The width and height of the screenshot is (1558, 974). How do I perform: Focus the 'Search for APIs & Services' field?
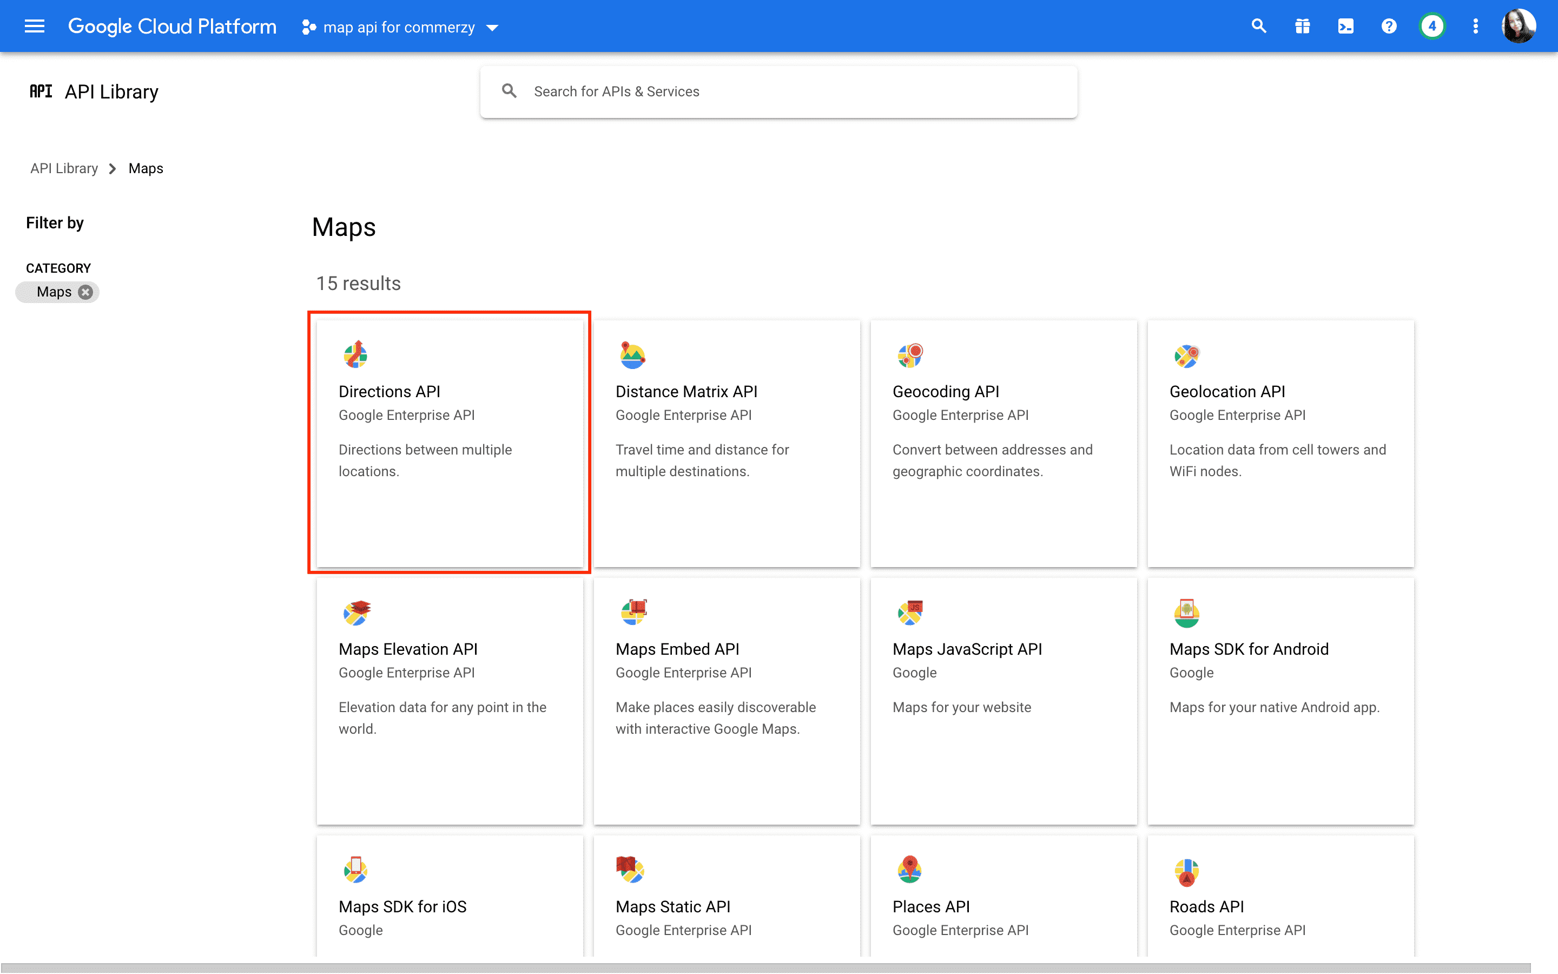coord(778,91)
